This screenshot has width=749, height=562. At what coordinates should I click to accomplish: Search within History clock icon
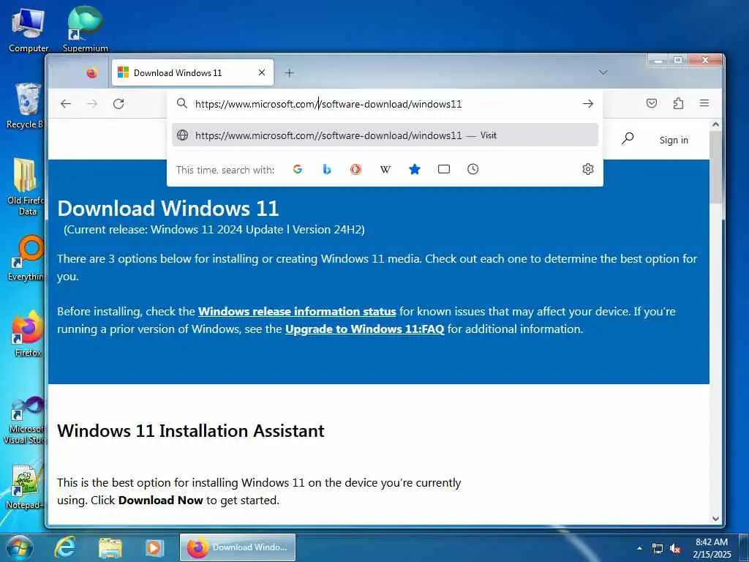tap(473, 169)
